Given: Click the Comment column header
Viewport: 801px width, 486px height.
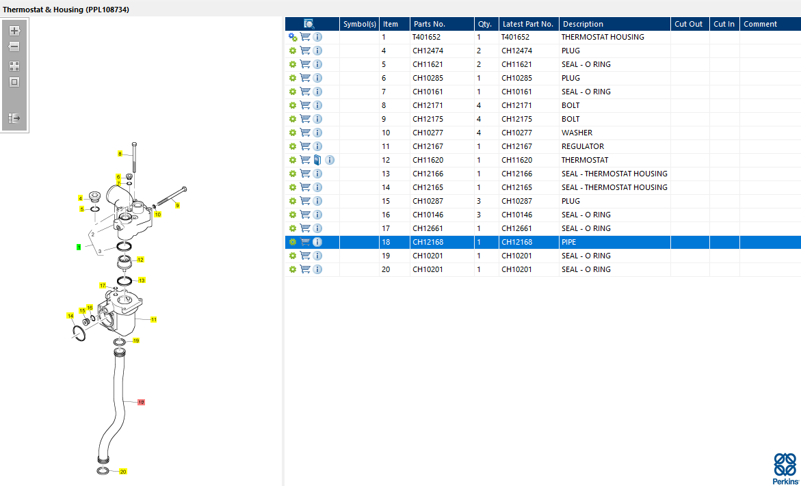Looking at the screenshot, I should [x=770, y=24].
